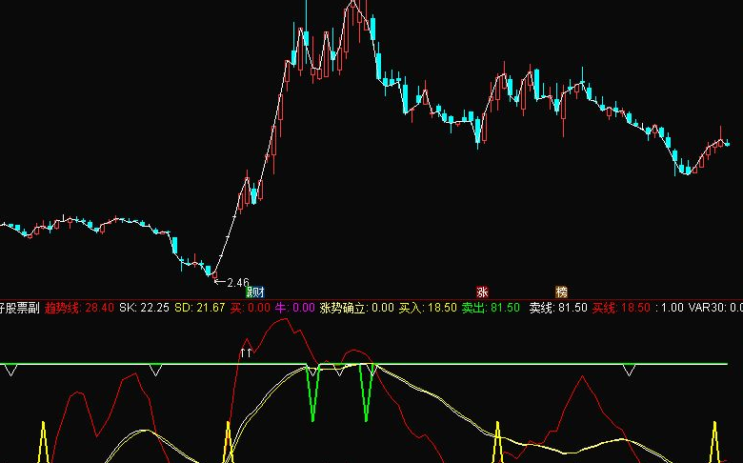
Task: Click the white double up-arrow signal
Action: pos(246,352)
